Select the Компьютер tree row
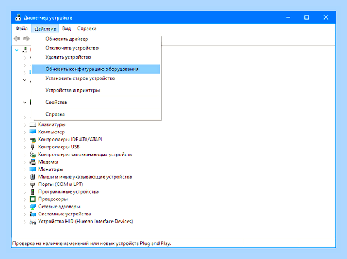Viewport: 347px width, 259px height. point(51,132)
